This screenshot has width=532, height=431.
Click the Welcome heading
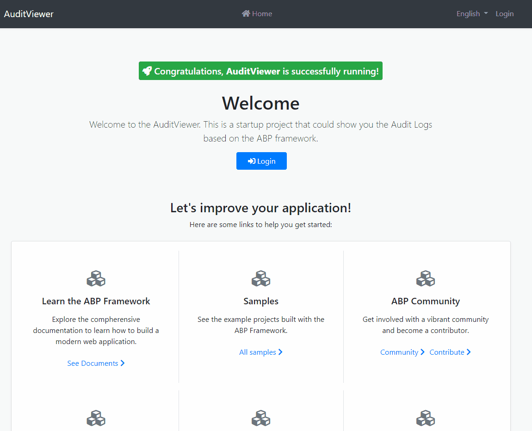coord(260,103)
